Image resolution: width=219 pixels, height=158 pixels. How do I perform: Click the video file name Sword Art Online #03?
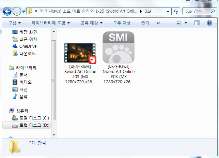tap(80, 74)
